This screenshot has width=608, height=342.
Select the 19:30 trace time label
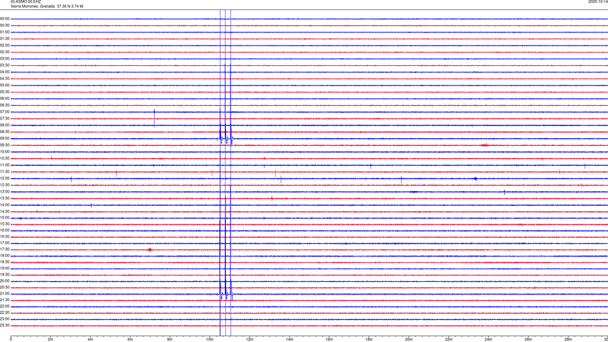[4, 274]
